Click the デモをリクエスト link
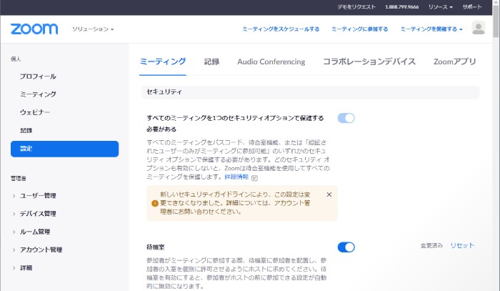The width and height of the screenshot is (500, 291). 356,6
